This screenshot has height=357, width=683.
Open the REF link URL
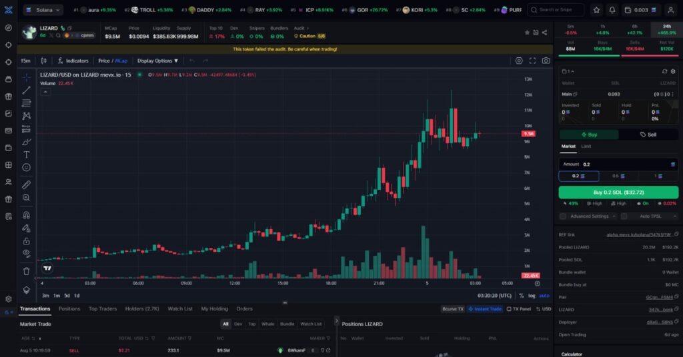tap(640, 235)
